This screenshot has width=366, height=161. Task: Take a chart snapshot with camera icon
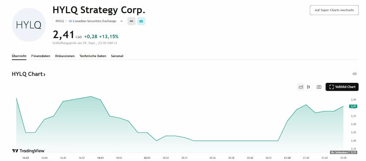tap(319, 87)
